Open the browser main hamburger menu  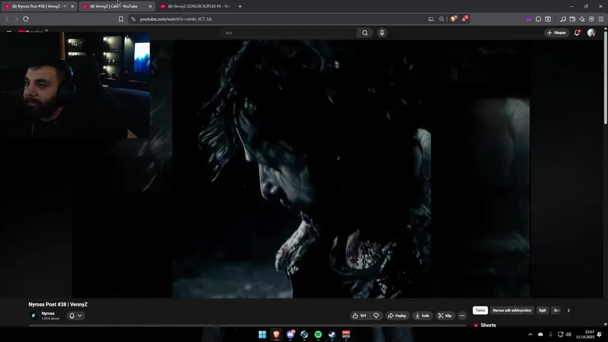coord(601,19)
